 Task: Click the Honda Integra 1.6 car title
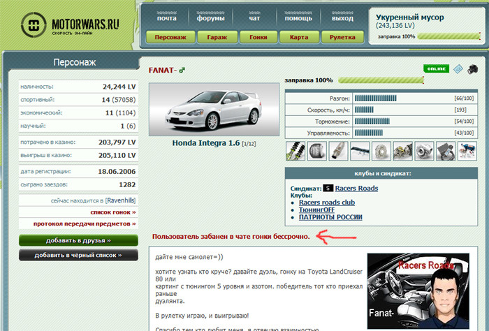pos(206,143)
